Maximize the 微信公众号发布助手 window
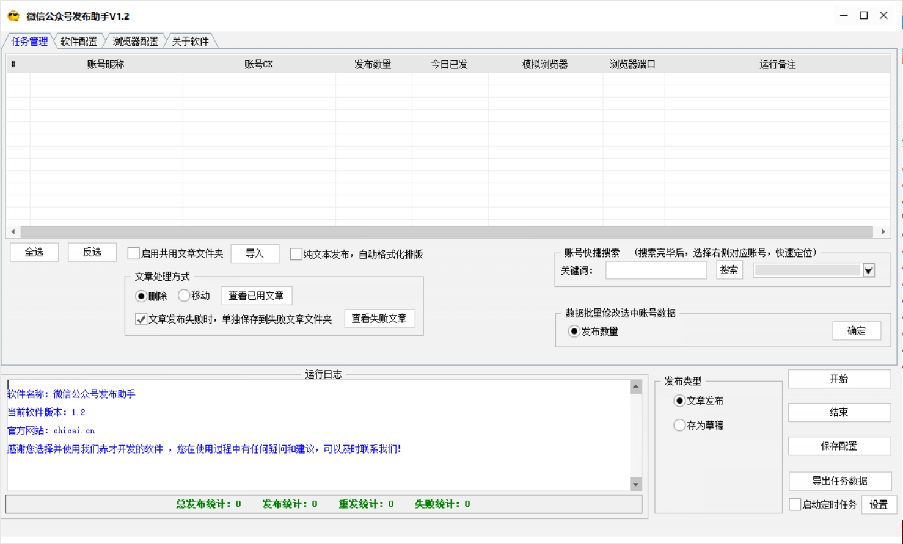Screen dimensions: 903x544 [864, 16]
